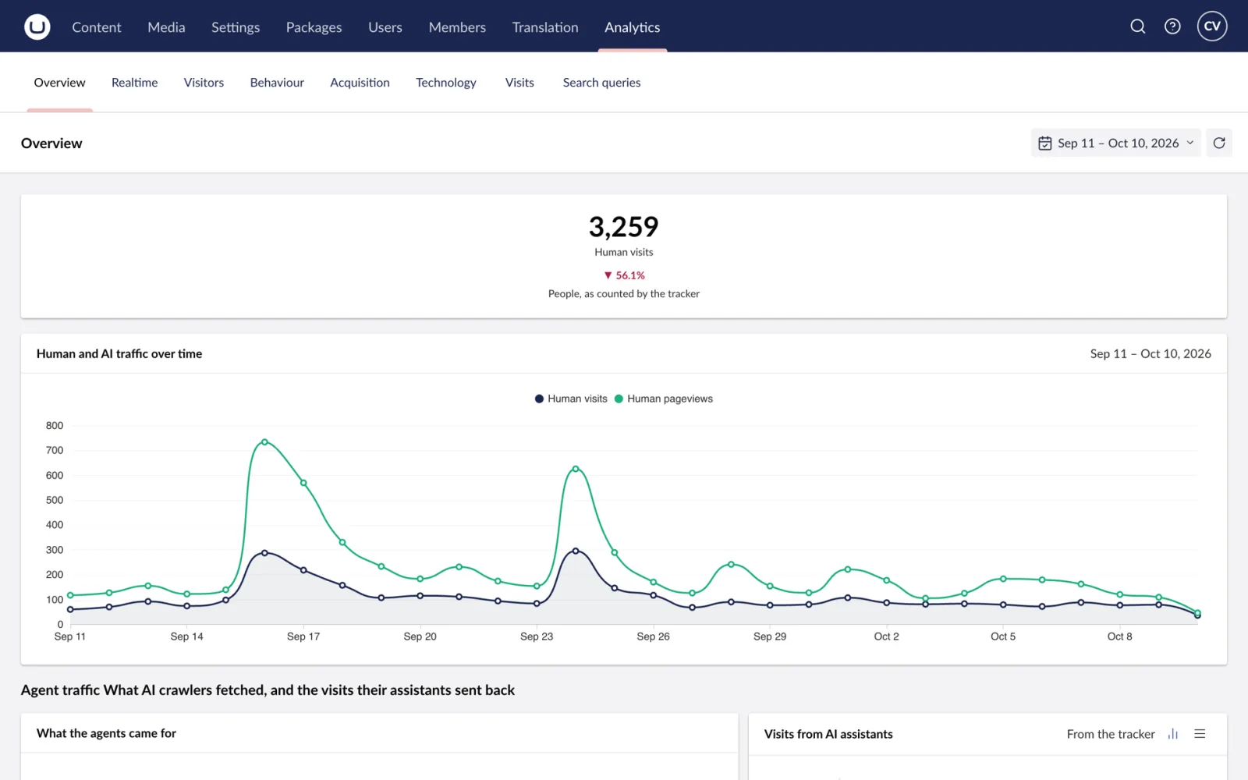Navigate to the Users section
Screen dimensions: 1248x780
[x=385, y=27]
